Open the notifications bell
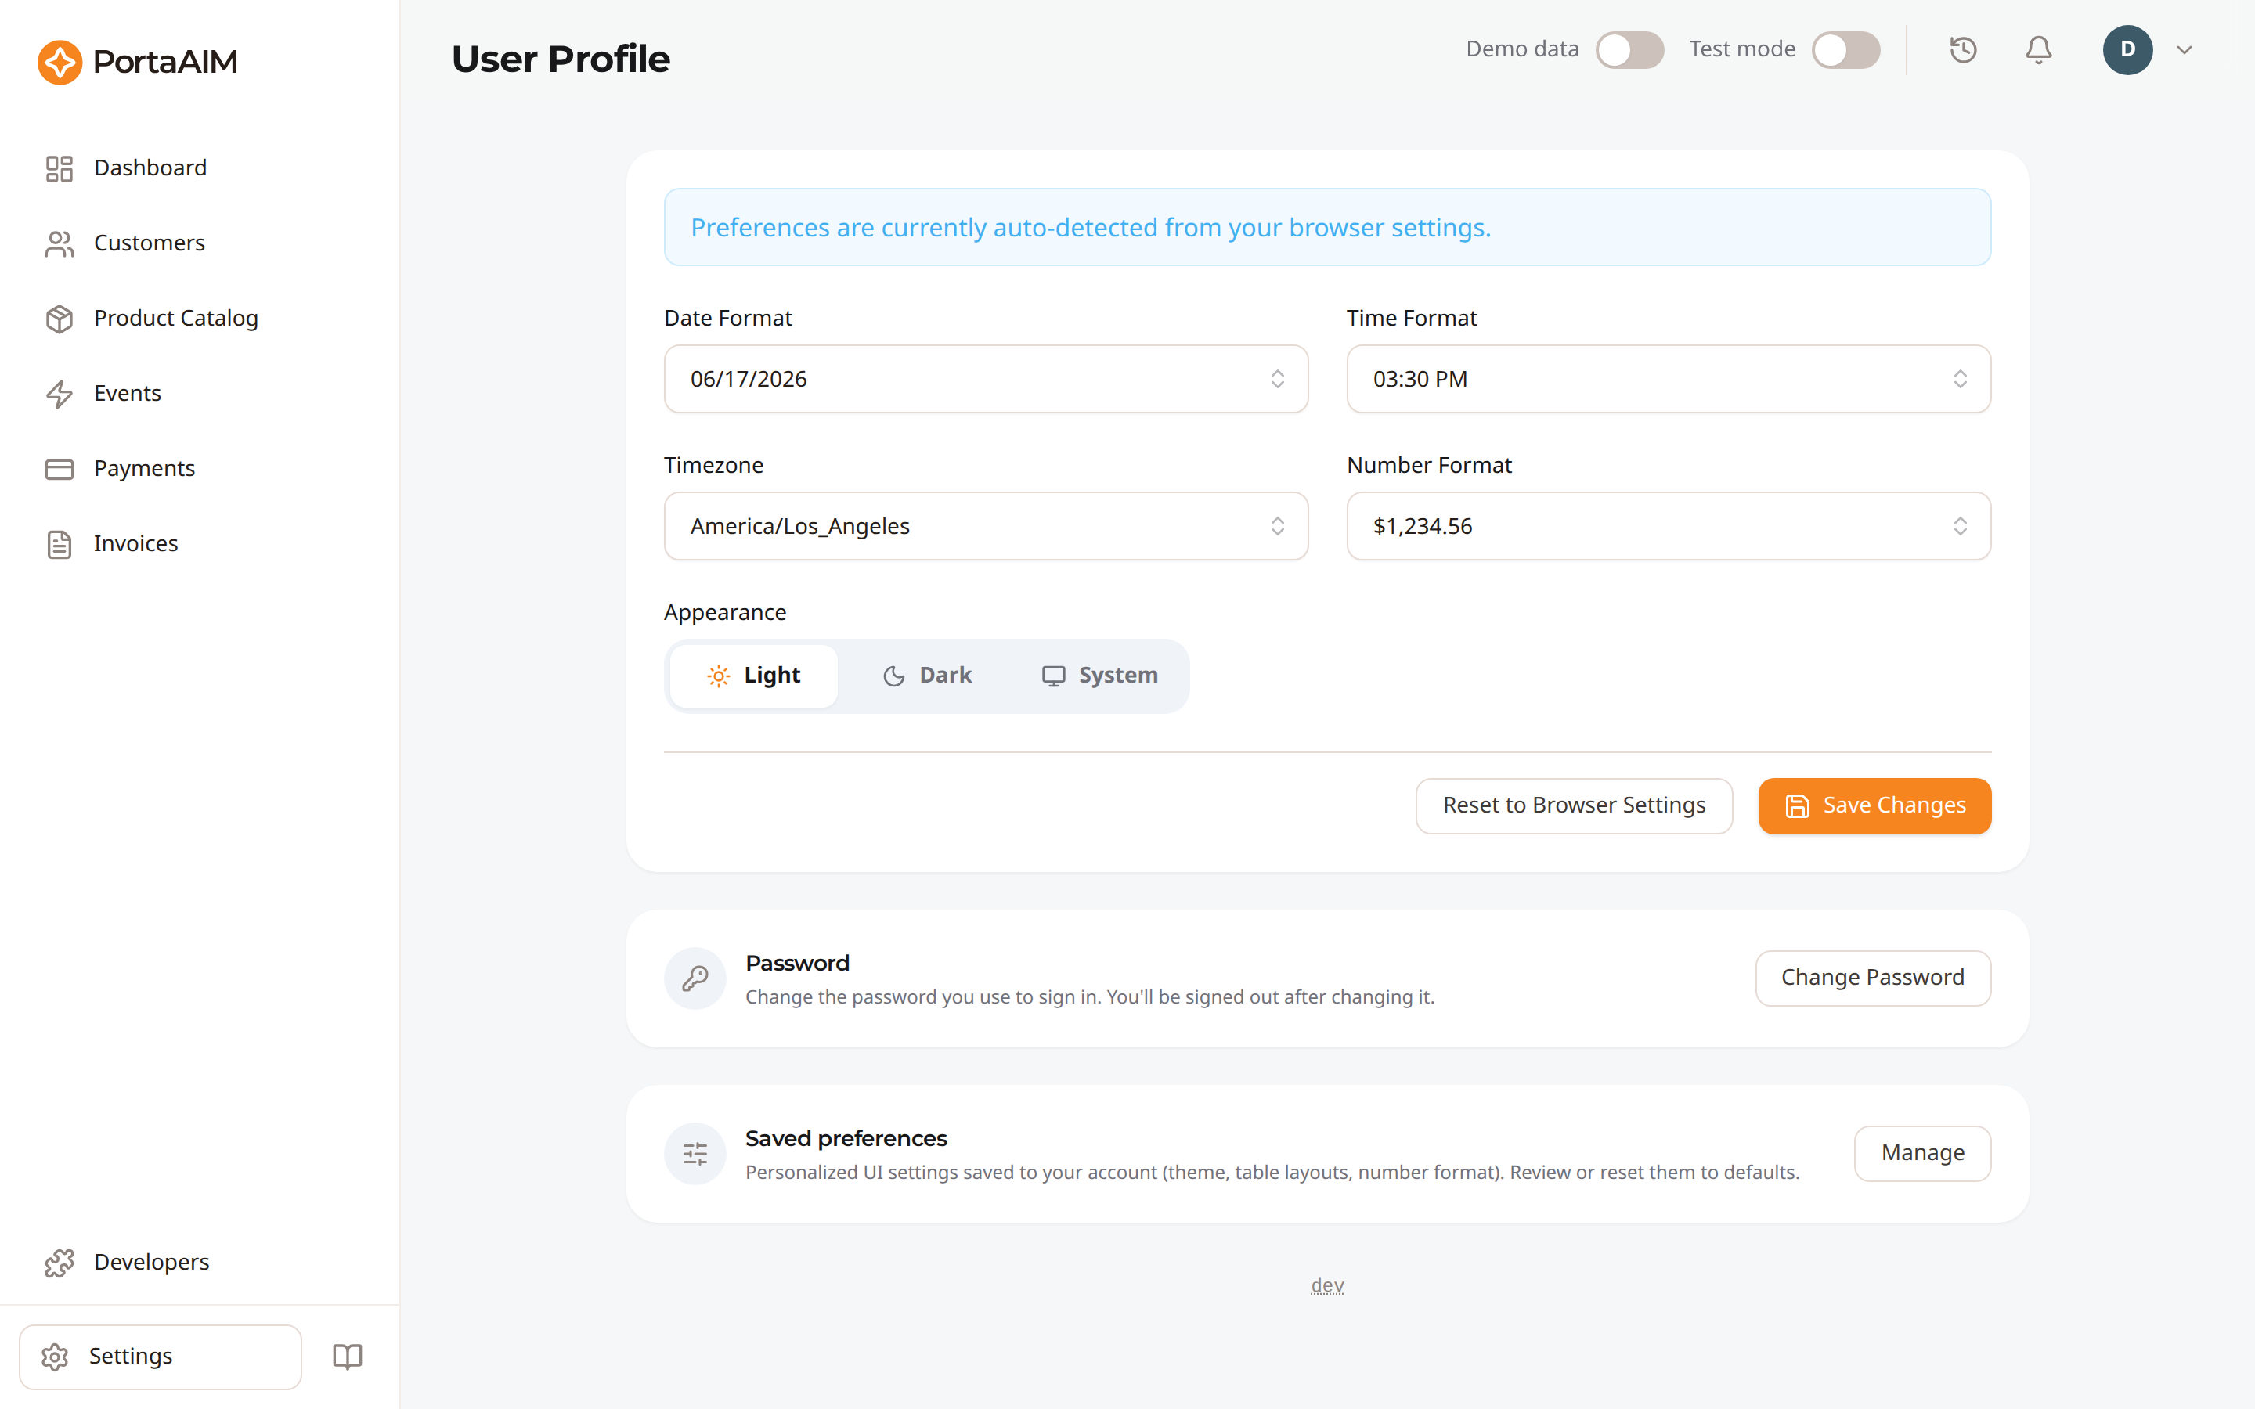The image size is (2255, 1409). 2038,49
